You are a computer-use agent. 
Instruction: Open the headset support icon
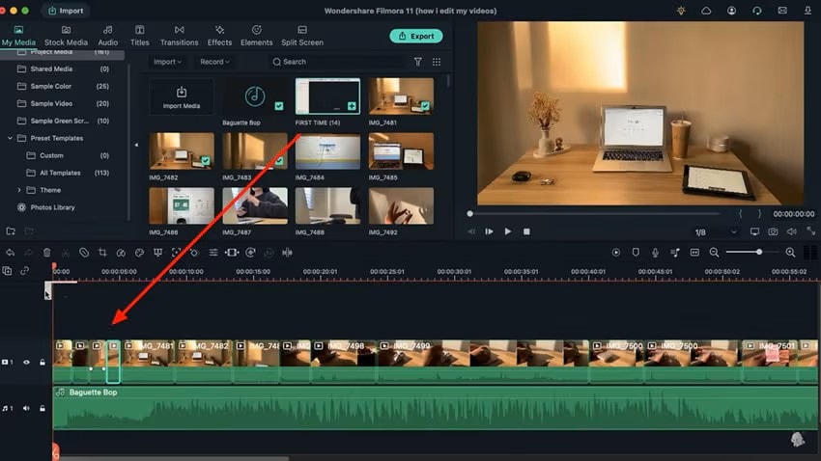(x=757, y=11)
